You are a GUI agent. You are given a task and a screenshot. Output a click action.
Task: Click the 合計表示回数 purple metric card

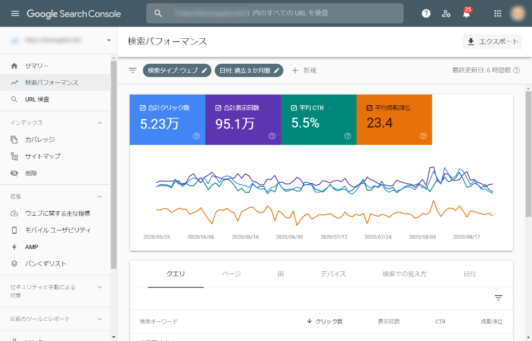243,120
